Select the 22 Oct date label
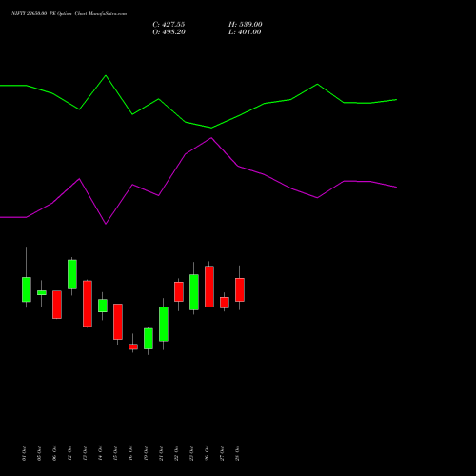 click(x=176, y=453)
